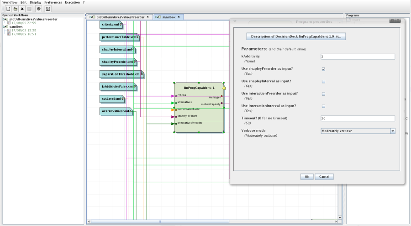
Task: Click the shapleyPreorder input port on the node
Action: coord(176,117)
